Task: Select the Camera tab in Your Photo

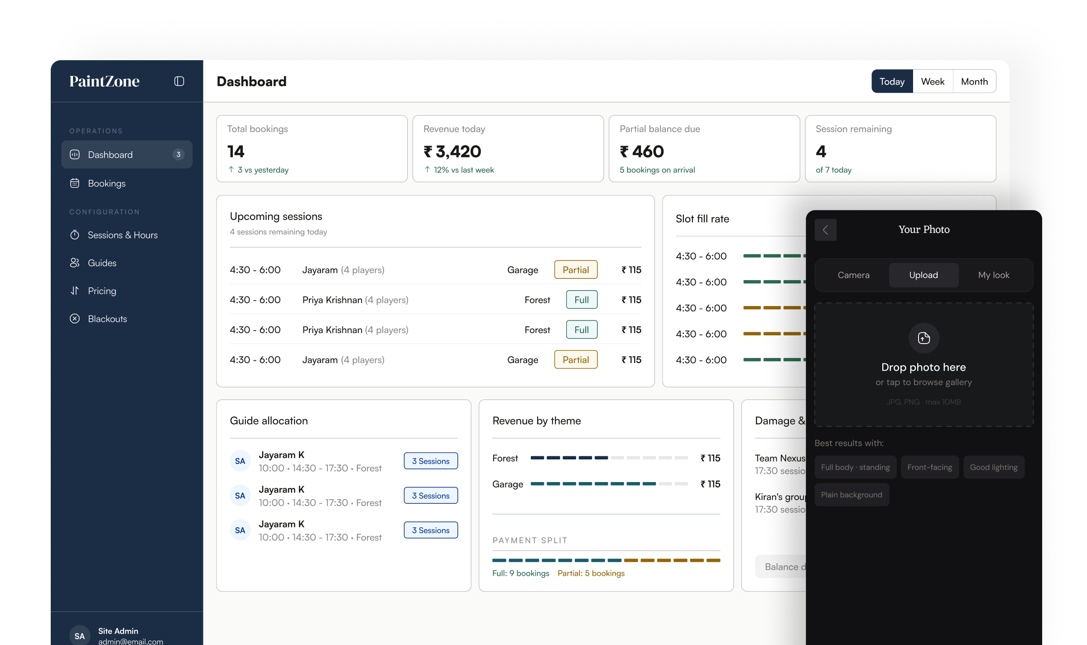Action: click(853, 275)
